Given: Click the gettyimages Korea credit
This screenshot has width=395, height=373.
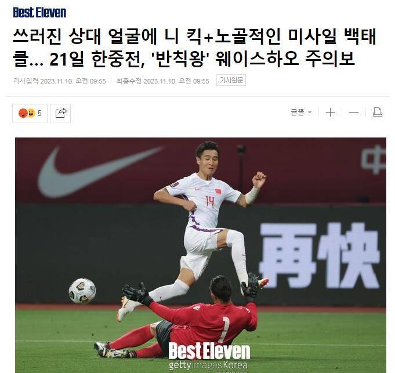Looking at the screenshot, I should (208, 365).
